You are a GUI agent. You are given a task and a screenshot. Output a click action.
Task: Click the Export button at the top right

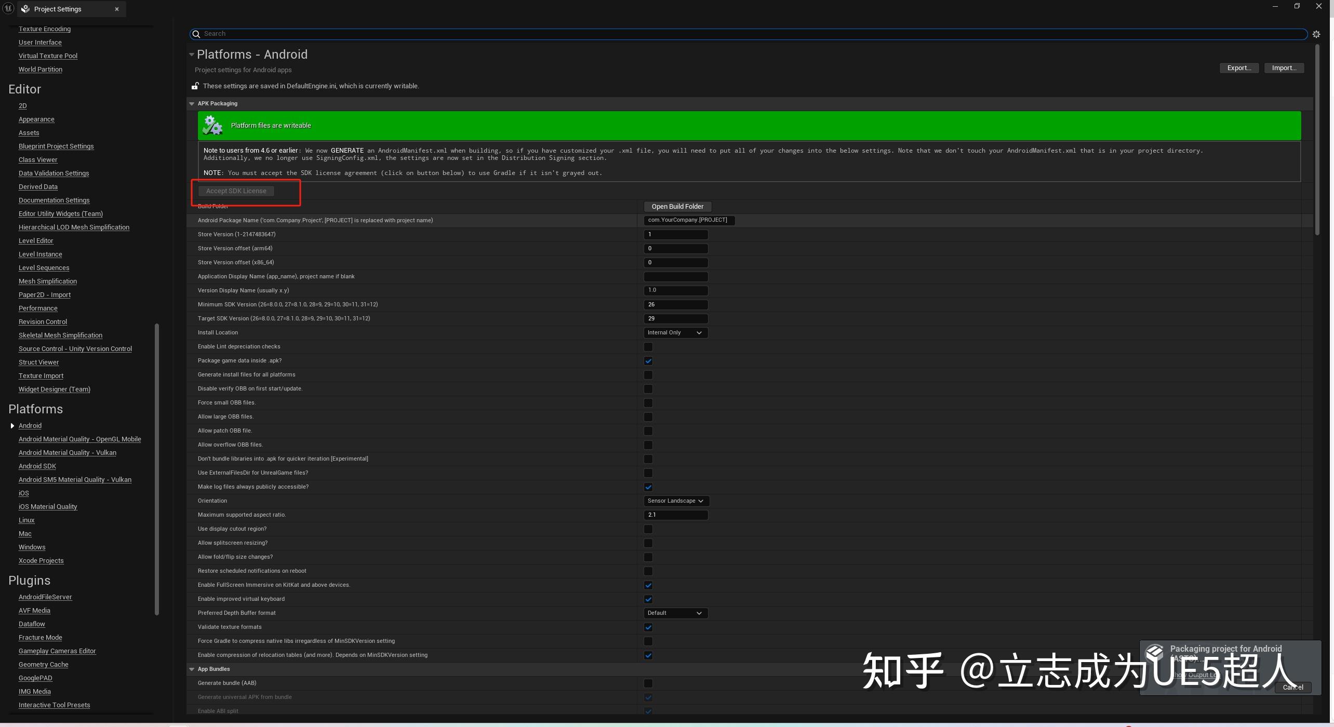[1238, 68]
